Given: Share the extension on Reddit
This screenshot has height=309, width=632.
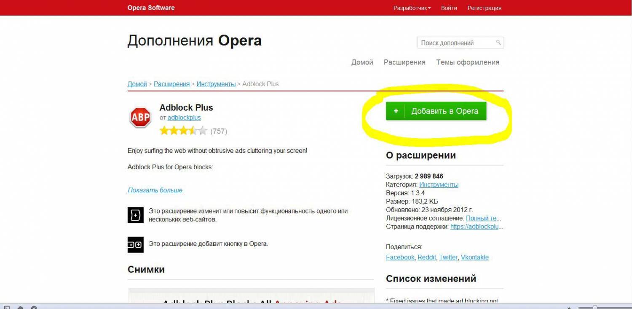Looking at the screenshot, I should (427, 257).
